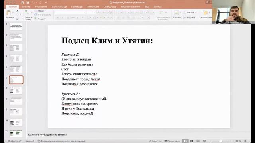Expand the Рисунок dropdown arrow

180,13
